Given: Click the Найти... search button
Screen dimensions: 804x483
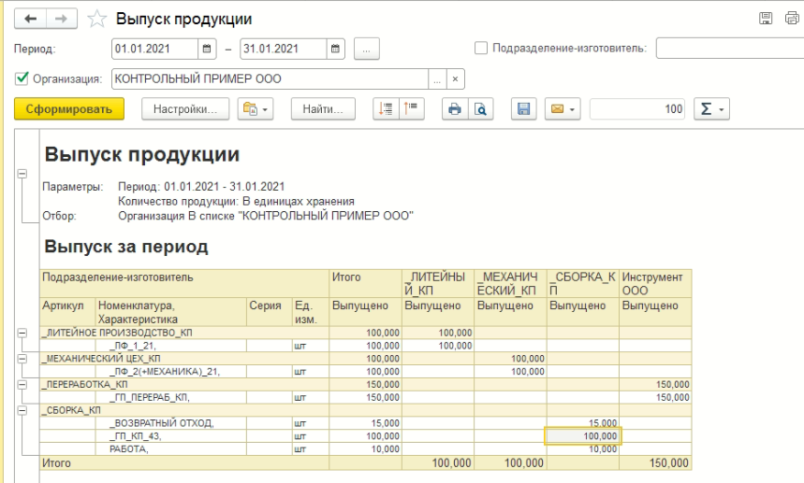Looking at the screenshot, I should tap(323, 109).
